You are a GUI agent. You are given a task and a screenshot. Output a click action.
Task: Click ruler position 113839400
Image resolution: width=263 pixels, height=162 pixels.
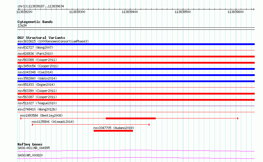[x=130, y=12]
